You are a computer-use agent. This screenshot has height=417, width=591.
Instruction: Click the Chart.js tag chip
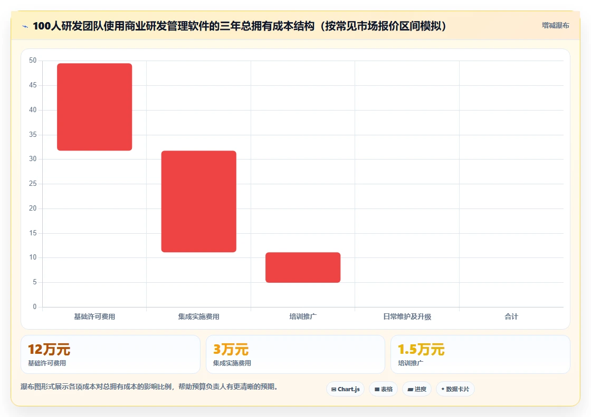(345, 389)
